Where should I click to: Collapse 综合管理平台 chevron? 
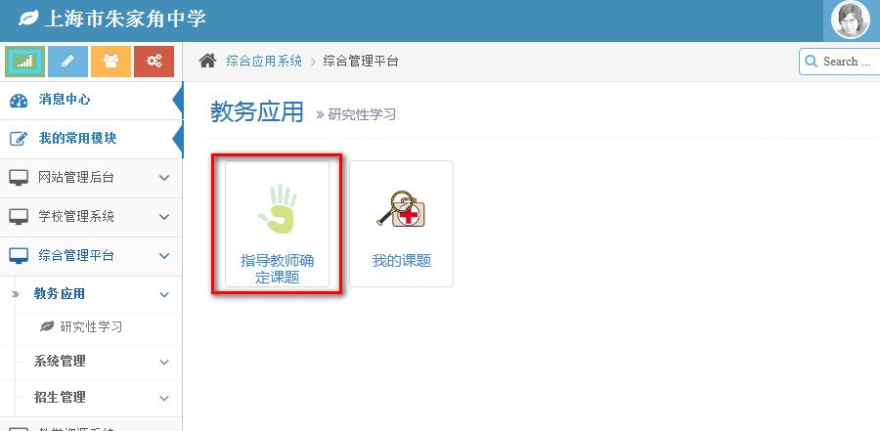[x=164, y=256]
